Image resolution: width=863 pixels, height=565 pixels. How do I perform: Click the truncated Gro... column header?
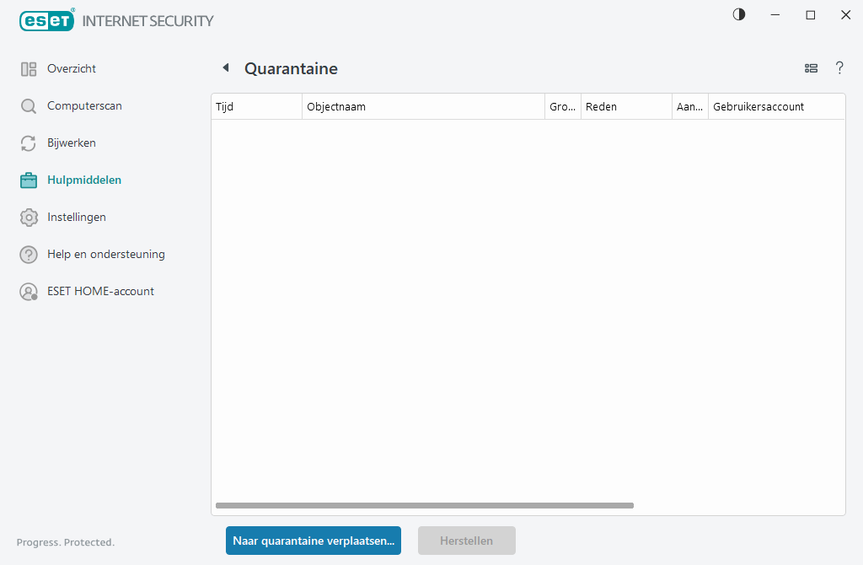click(562, 105)
